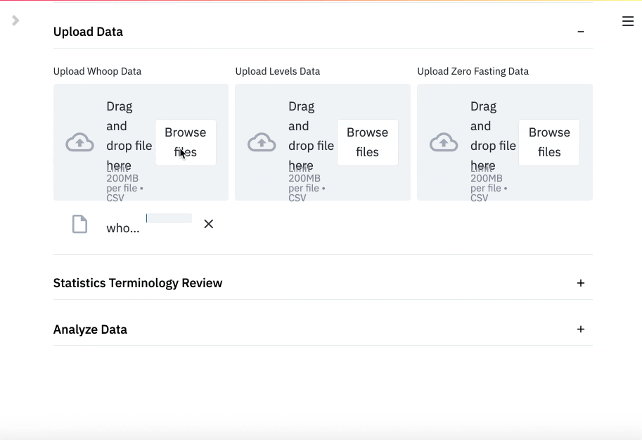
Task: Click the cloud upload icon for Whoop data
Action: click(x=80, y=142)
